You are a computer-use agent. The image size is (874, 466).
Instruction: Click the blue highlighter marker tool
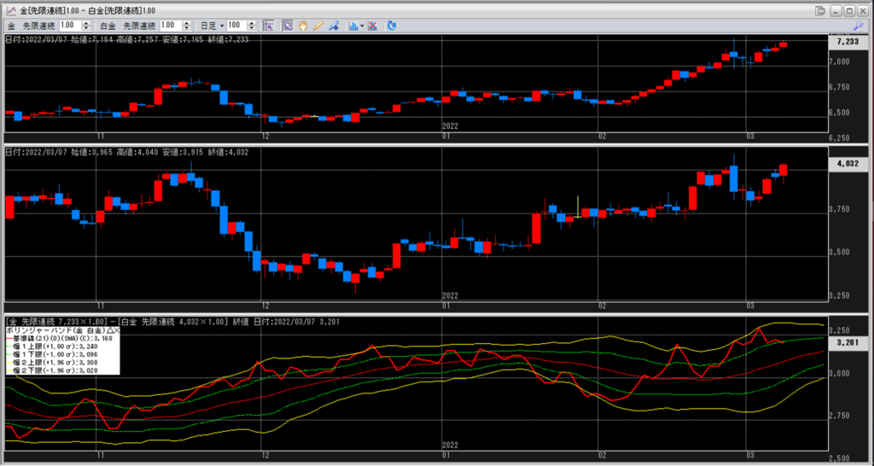[333, 26]
